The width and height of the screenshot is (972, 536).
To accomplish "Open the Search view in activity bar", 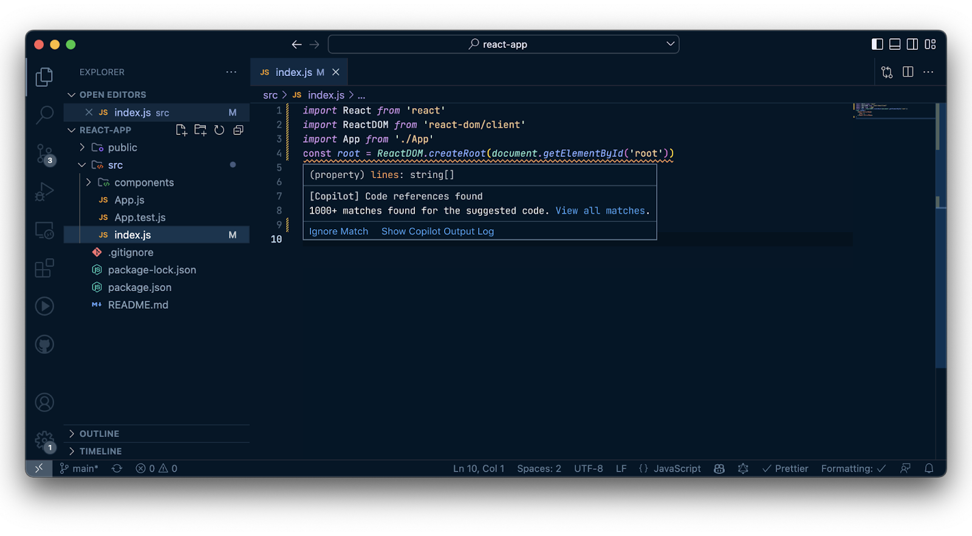I will pyautogui.click(x=44, y=114).
